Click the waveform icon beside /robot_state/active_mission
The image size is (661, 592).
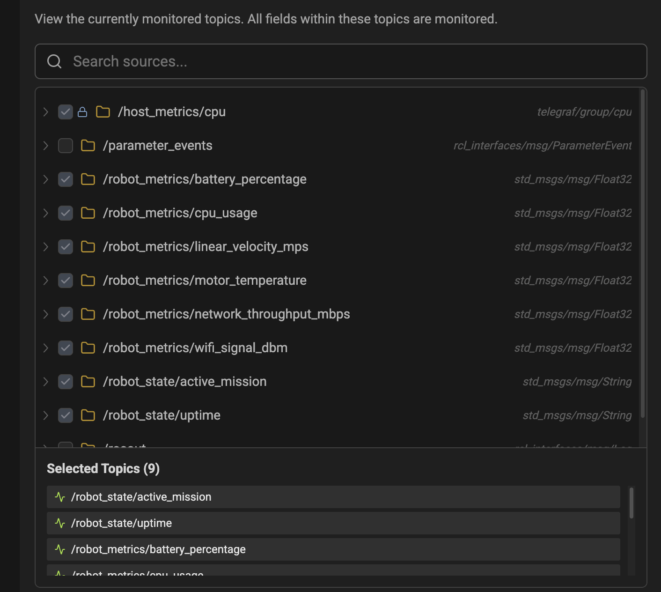pyautogui.click(x=61, y=496)
